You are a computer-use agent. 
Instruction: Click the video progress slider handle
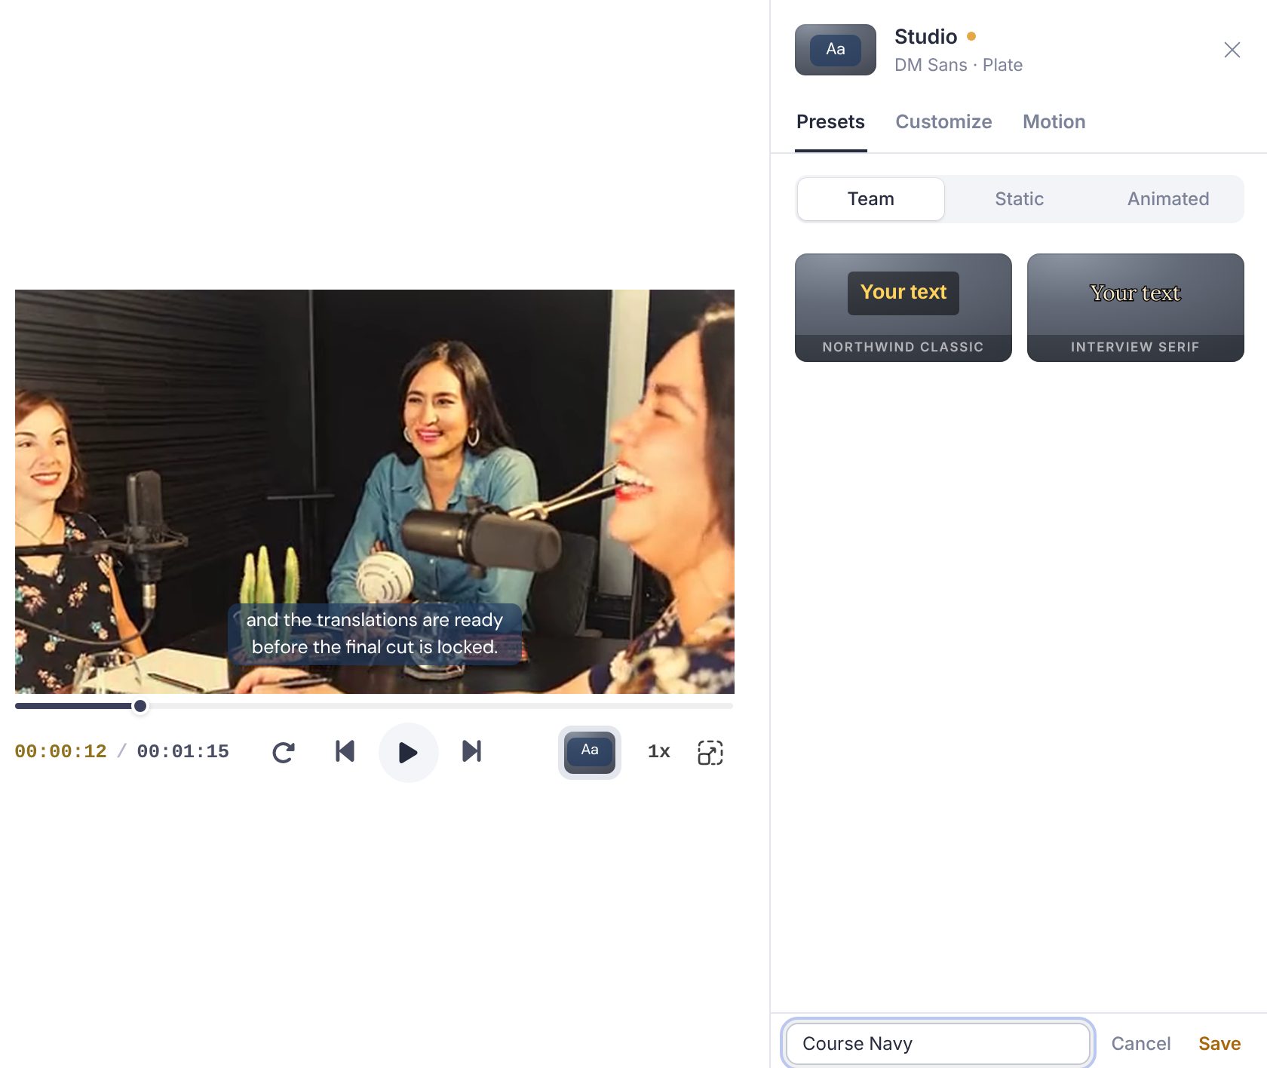coord(140,706)
